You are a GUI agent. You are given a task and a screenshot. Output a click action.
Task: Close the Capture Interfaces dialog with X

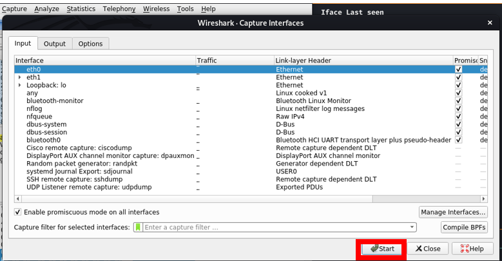[x=490, y=23]
